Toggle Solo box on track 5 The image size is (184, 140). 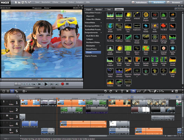pyautogui.click(x=4, y=130)
